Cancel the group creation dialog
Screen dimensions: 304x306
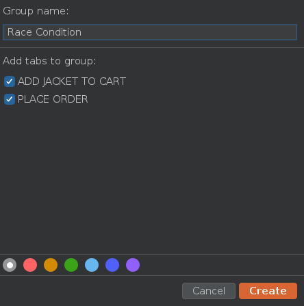[209, 291]
